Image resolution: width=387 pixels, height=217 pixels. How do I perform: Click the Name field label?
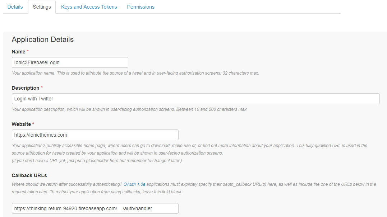(x=19, y=52)
